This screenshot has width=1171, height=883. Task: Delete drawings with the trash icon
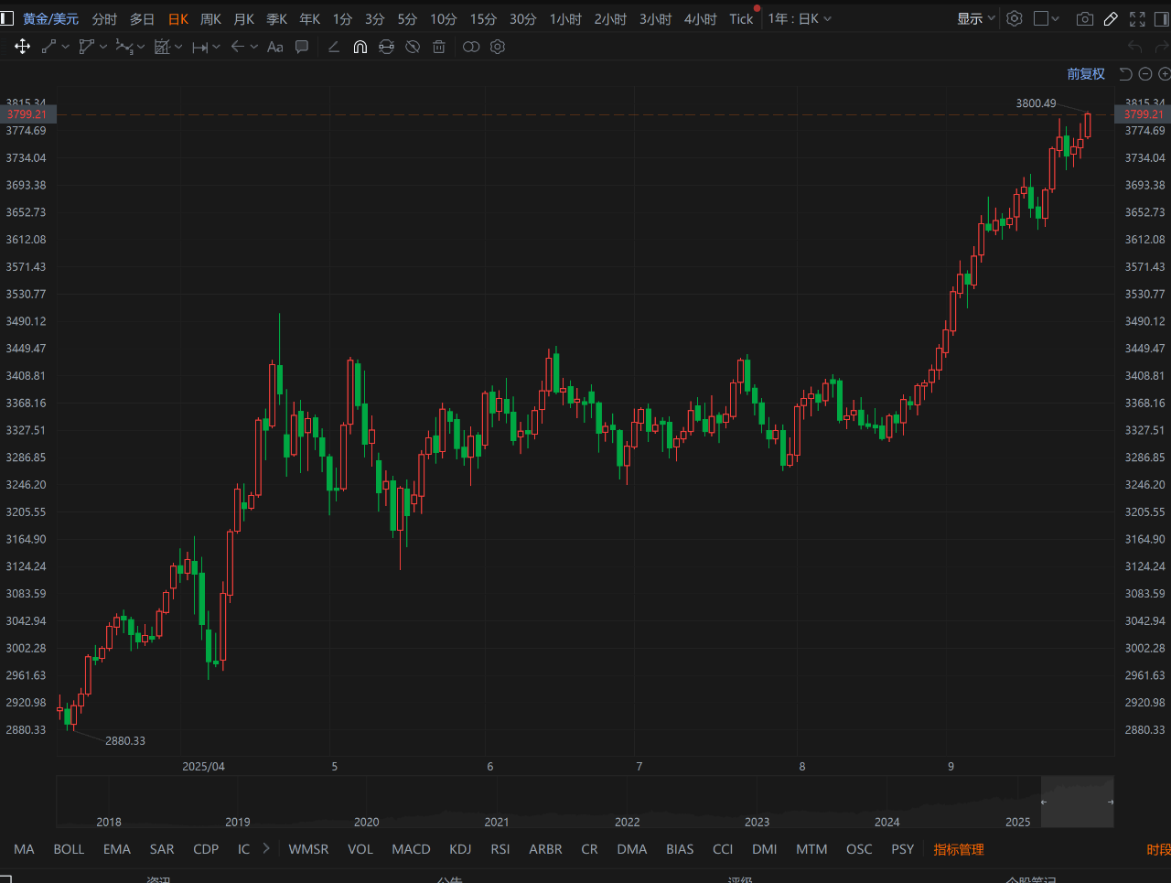click(x=439, y=47)
